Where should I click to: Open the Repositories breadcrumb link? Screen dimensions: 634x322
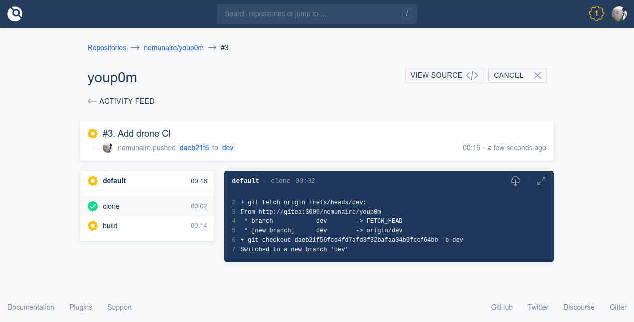(107, 48)
